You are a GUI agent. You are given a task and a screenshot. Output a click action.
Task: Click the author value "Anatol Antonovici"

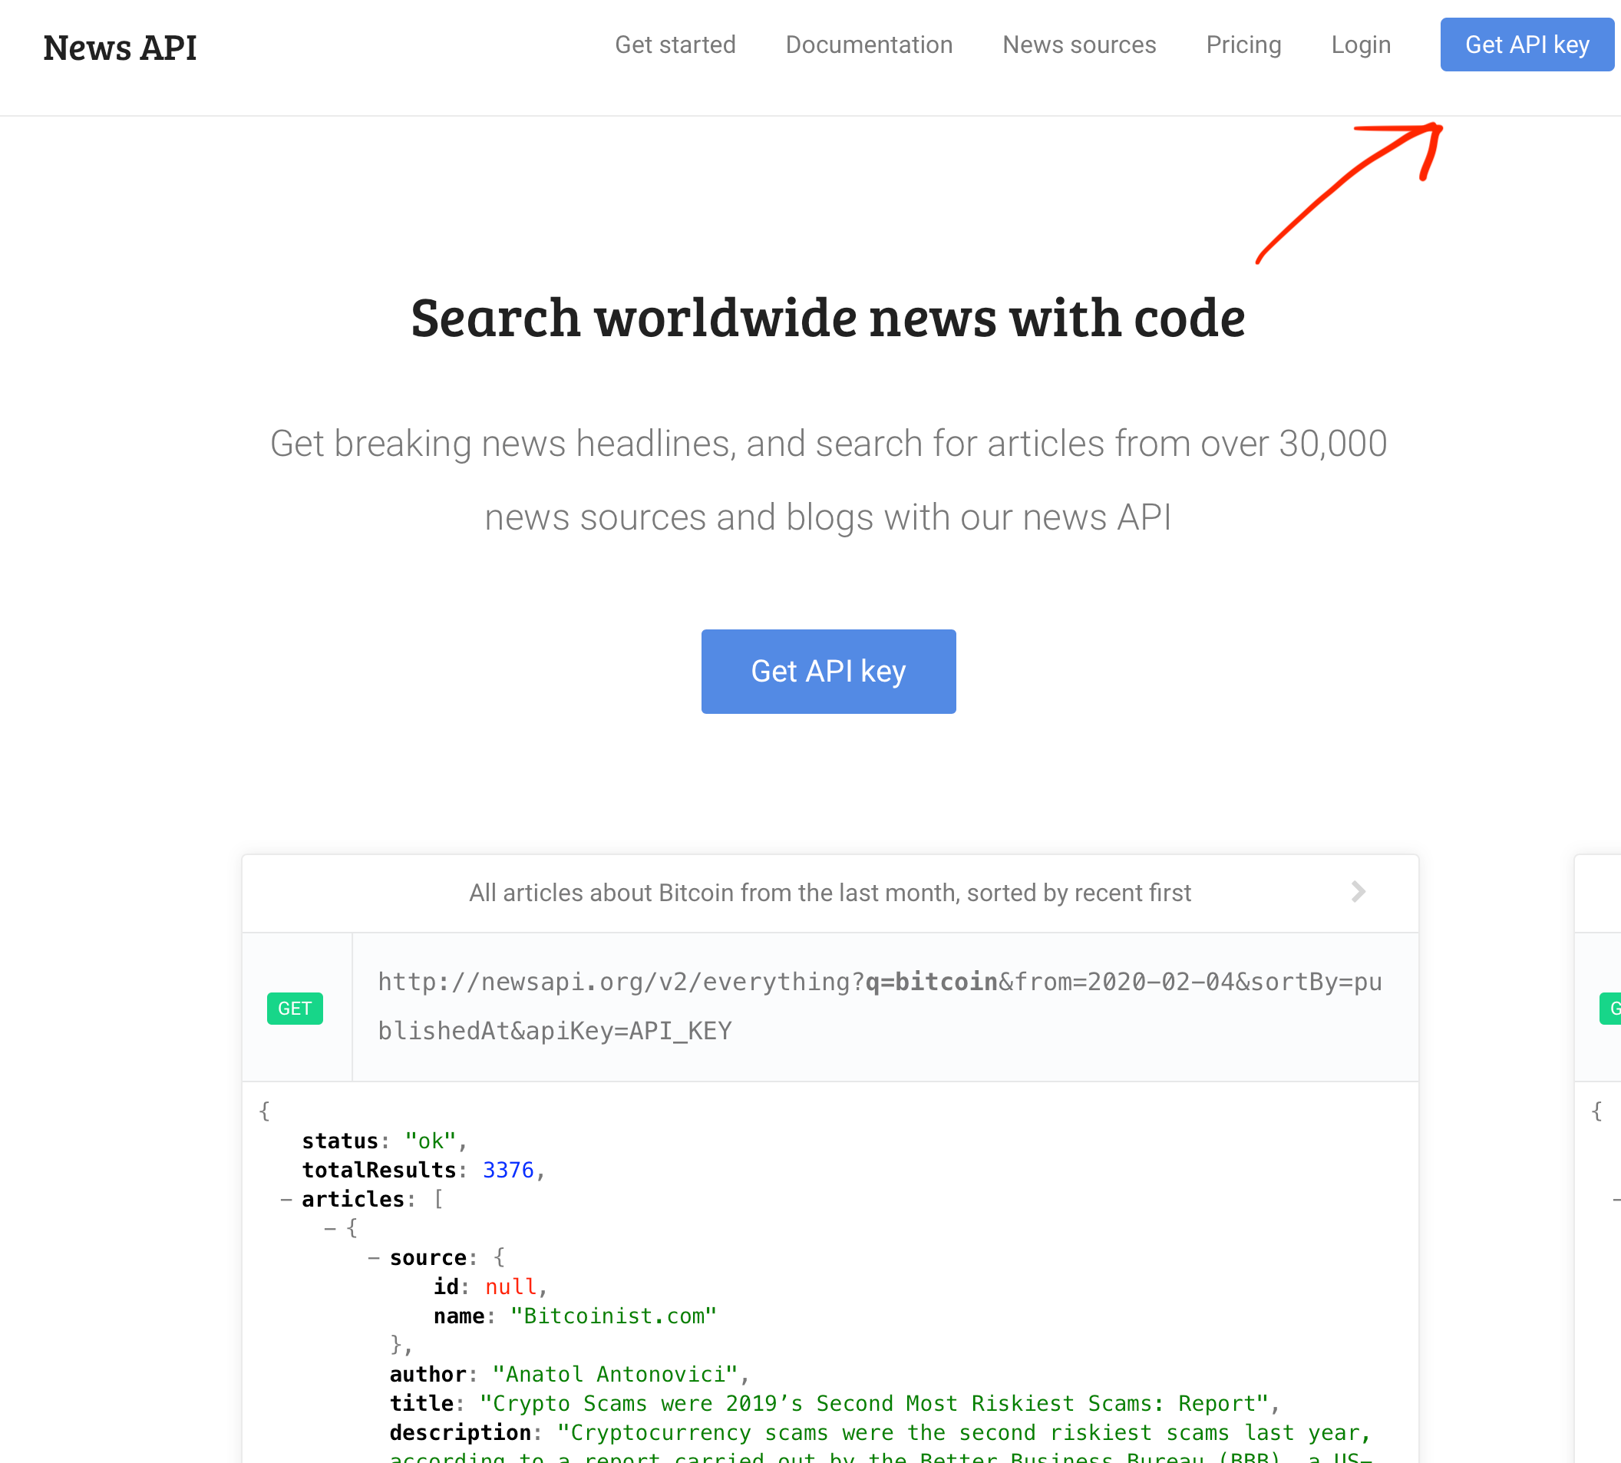pos(616,1375)
